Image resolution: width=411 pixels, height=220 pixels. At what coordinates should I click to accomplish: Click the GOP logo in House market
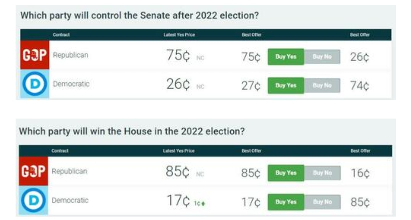pos(33,171)
